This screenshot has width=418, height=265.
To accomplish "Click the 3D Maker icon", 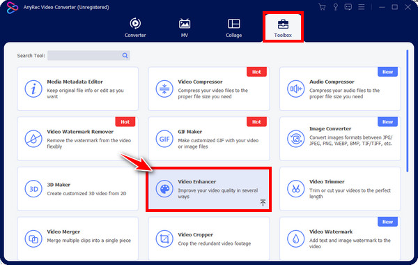I will tap(33, 189).
